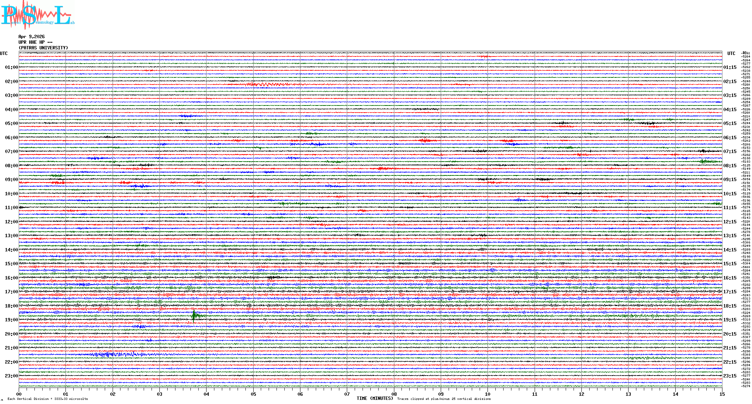
Task: Select the 02:00 hour label on left
Action: click(x=11, y=82)
